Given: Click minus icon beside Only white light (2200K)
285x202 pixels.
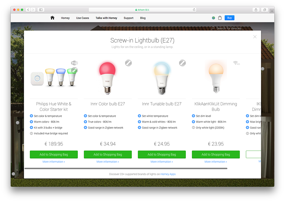Looking at the screenshot, I should click(193, 128).
